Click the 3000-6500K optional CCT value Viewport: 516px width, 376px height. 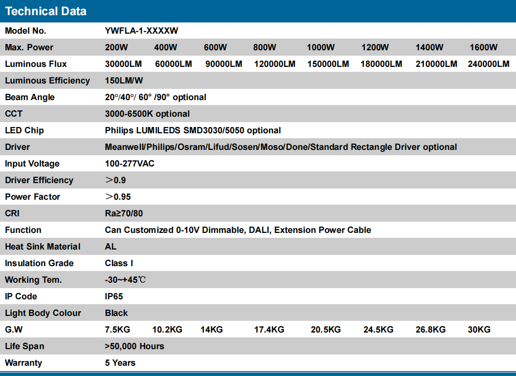tap(147, 114)
